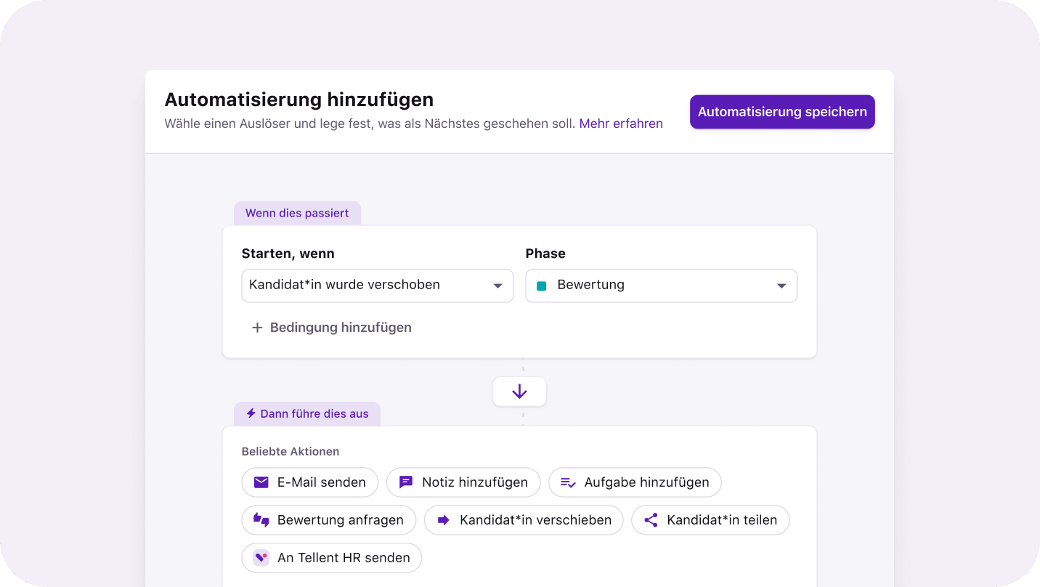Click the downward arrow connector between sections
Viewport: 1040px width, 587px height.
(x=519, y=391)
